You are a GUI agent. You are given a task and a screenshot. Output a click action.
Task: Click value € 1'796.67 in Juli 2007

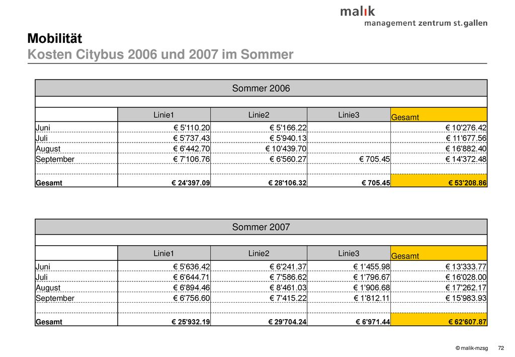pyautogui.click(x=372, y=277)
